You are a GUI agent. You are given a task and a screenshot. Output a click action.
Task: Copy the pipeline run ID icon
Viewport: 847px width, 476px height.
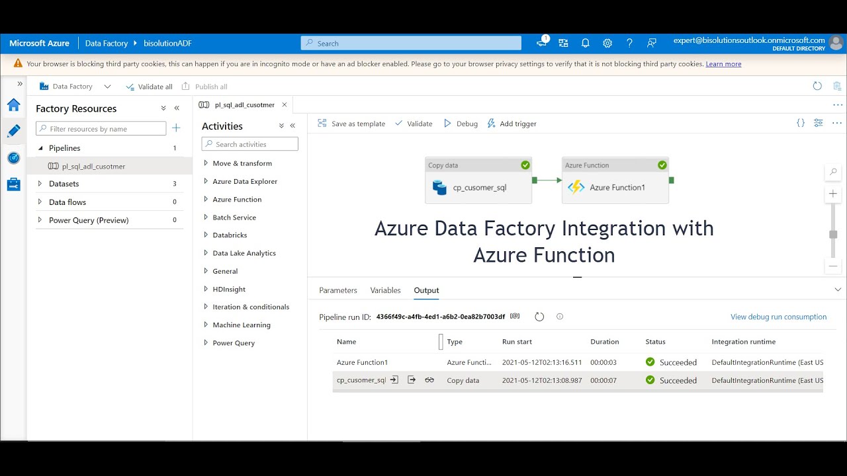(515, 317)
